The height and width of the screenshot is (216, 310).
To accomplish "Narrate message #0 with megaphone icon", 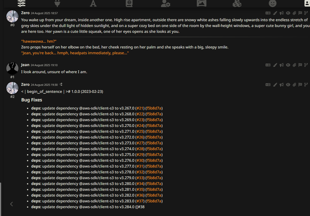I will (281, 13).
